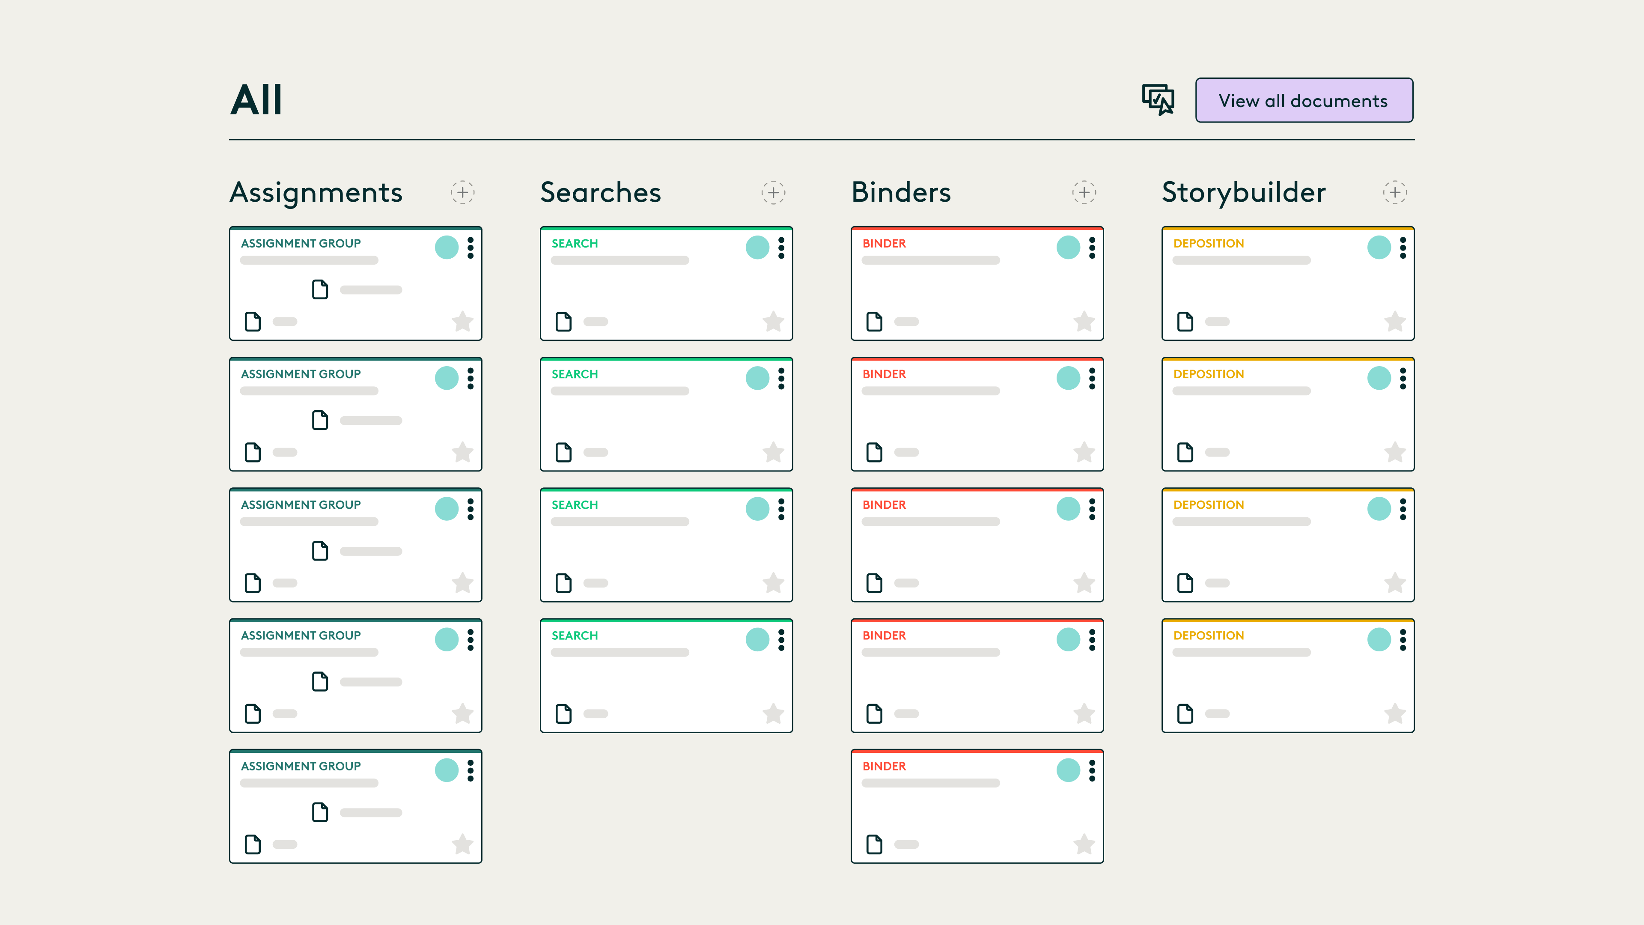The image size is (1644, 925).
Task: Click the teal avatar circle on the first Binder card
Action: (1068, 248)
